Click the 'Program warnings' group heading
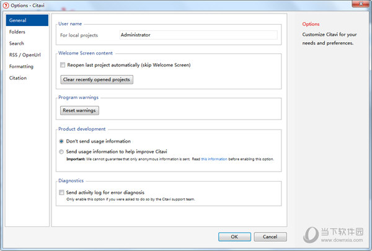Image resolution: width=372 pixels, height=251 pixels. (x=78, y=97)
